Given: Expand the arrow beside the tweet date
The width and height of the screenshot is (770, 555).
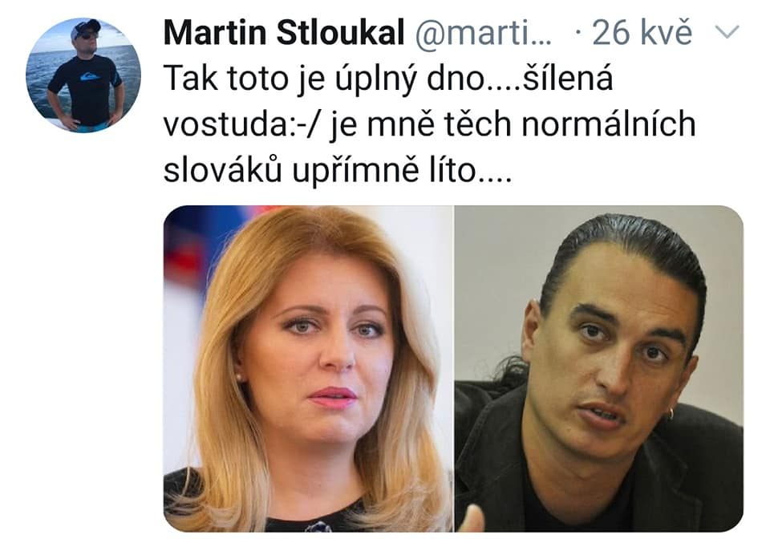Looking at the screenshot, I should point(727,32).
